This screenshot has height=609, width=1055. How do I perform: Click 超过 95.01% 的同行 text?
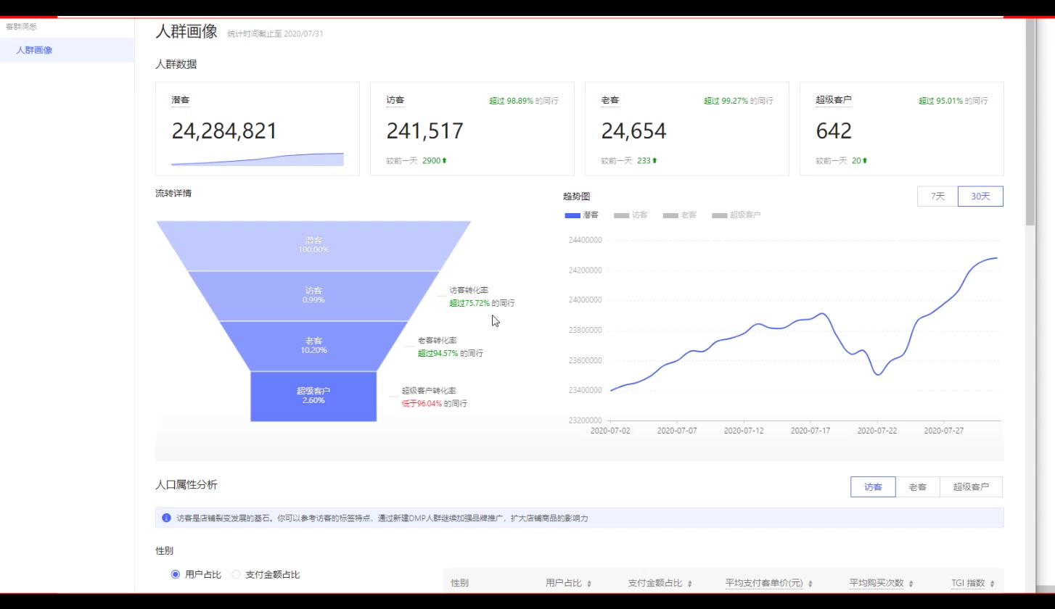point(953,101)
